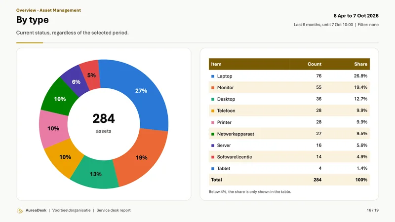
Task: Click the 'Overview · Asset Management' breadcrumb
Action: [x=48, y=10]
